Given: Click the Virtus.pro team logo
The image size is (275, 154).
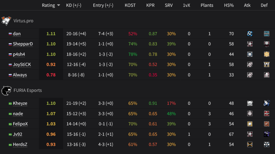Looking at the screenshot, I should (x=7, y=20).
